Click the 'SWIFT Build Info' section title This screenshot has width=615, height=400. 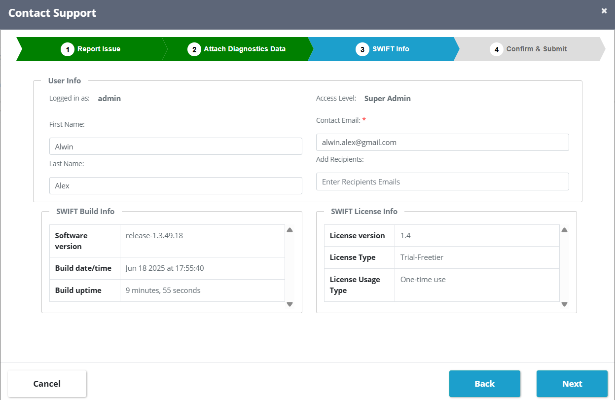pos(85,211)
